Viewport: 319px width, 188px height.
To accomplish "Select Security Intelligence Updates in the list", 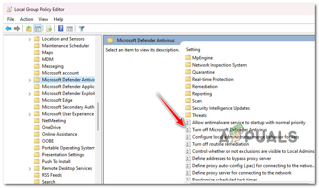I will [221, 108].
